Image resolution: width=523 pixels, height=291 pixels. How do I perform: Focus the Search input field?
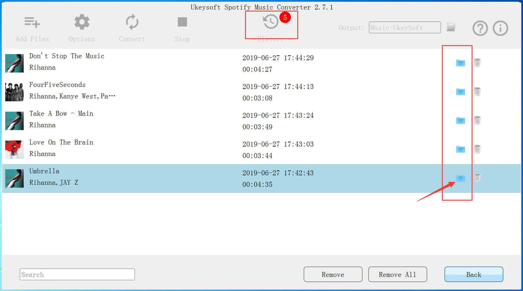77,274
